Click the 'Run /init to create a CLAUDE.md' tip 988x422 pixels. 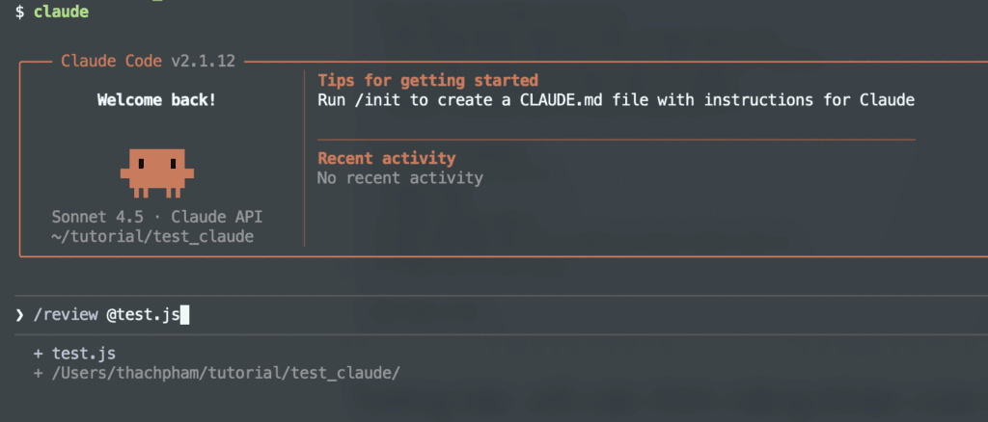(615, 99)
